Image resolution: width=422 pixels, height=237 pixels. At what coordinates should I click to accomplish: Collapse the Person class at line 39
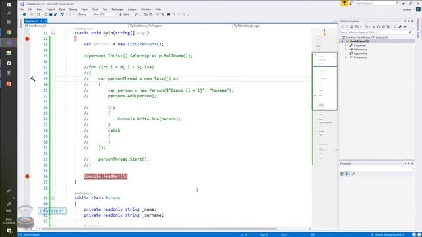pyautogui.click(x=53, y=198)
